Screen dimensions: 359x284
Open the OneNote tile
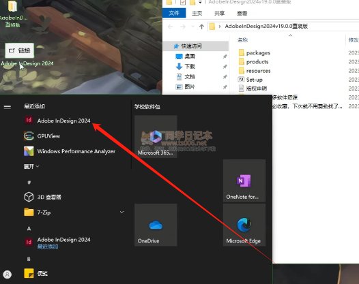tap(244, 180)
